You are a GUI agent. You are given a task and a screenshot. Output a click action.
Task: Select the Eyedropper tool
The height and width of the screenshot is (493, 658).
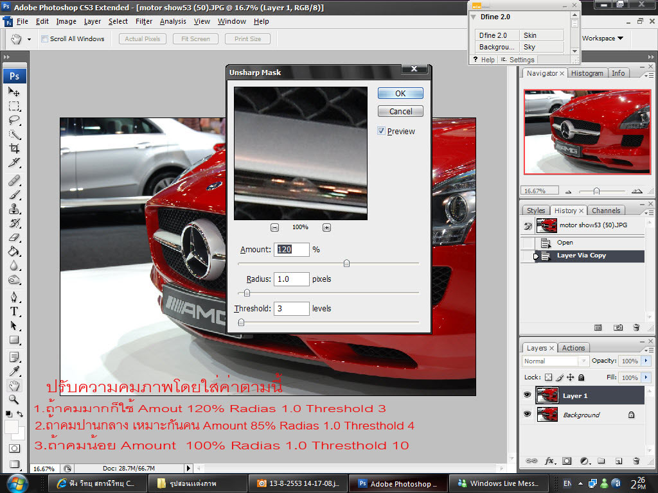click(14, 371)
